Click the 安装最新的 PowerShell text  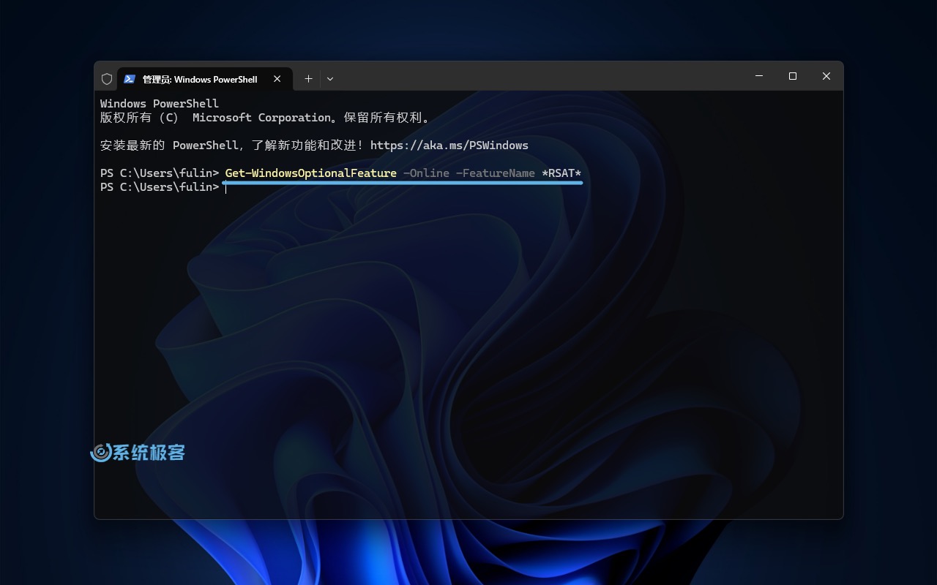(x=170, y=146)
